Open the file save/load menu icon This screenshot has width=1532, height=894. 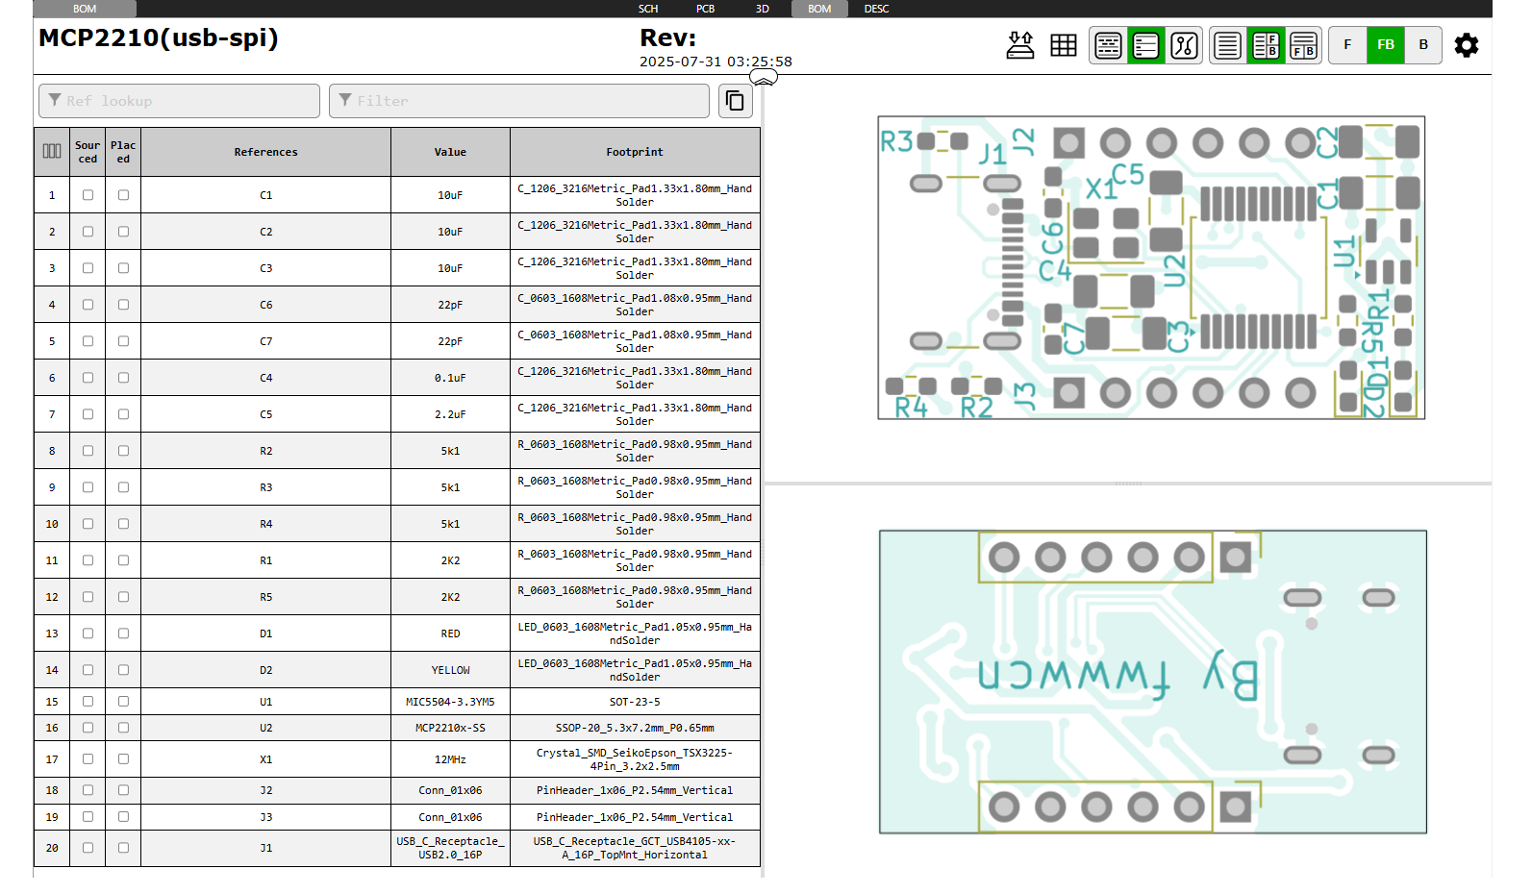coord(1020,45)
